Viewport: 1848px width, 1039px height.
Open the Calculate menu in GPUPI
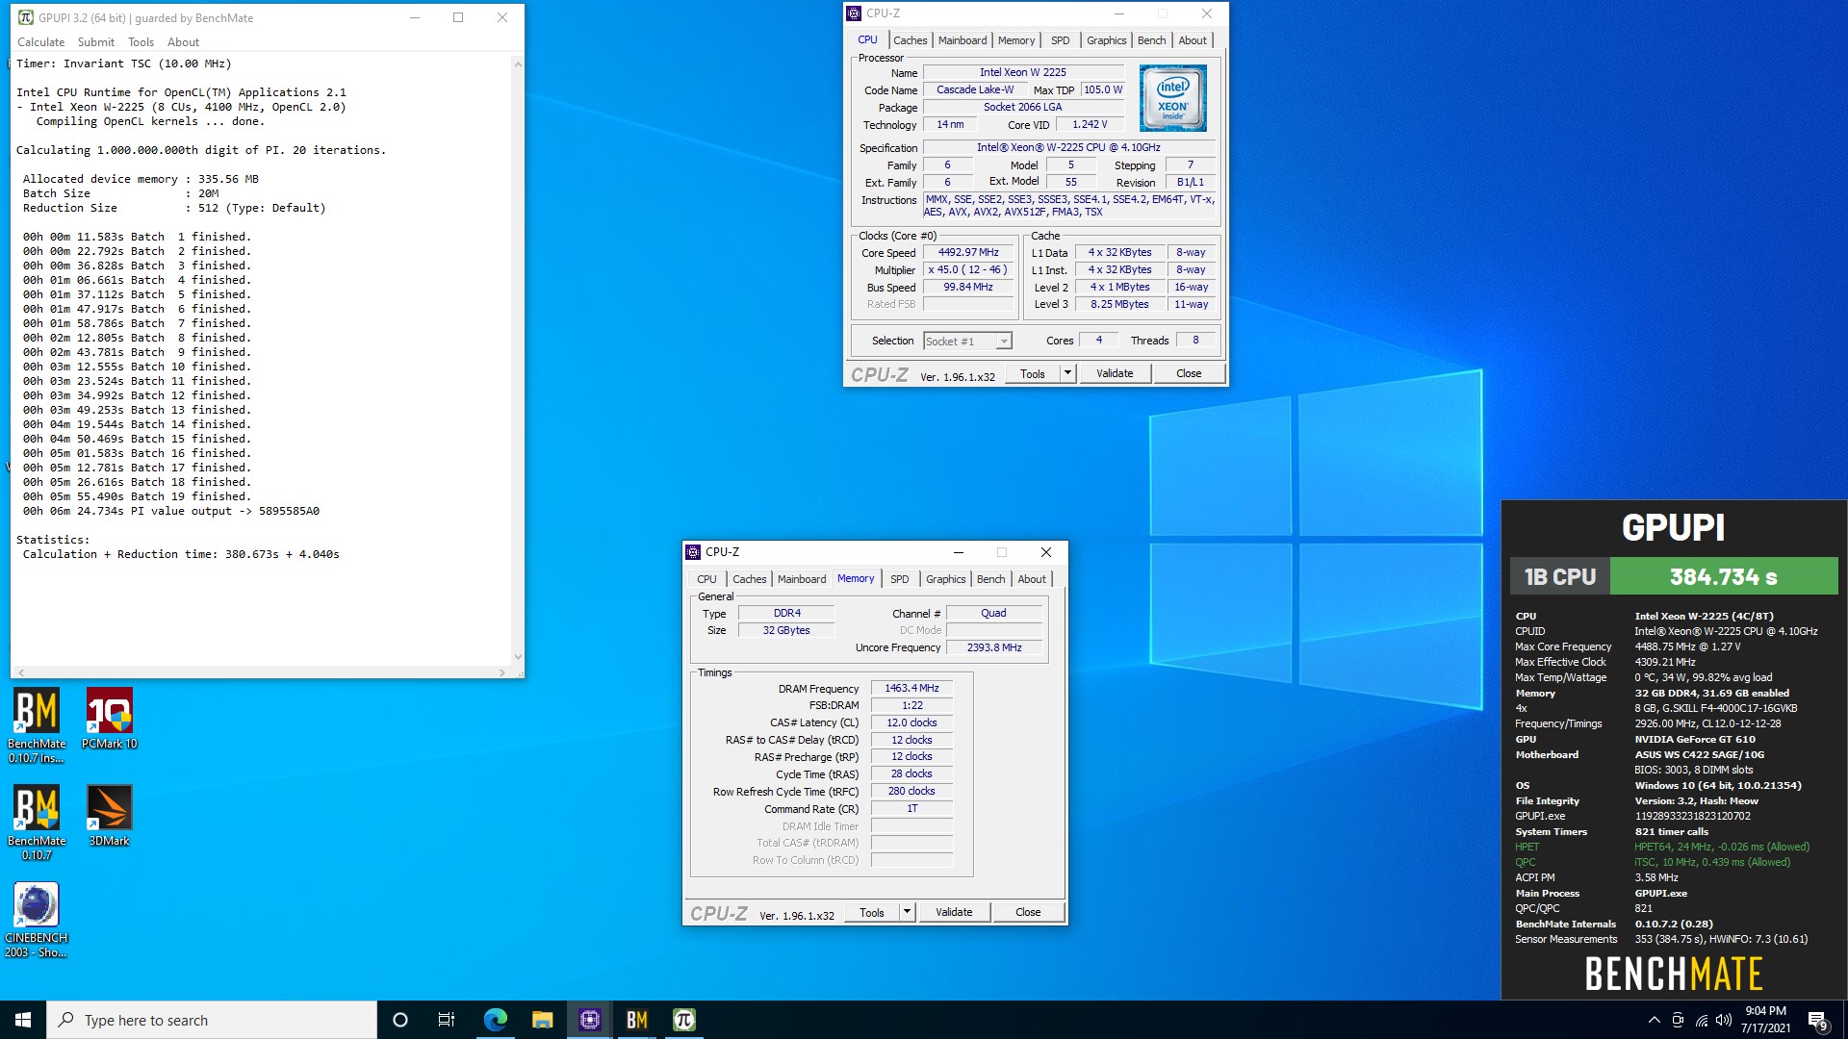[x=40, y=42]
